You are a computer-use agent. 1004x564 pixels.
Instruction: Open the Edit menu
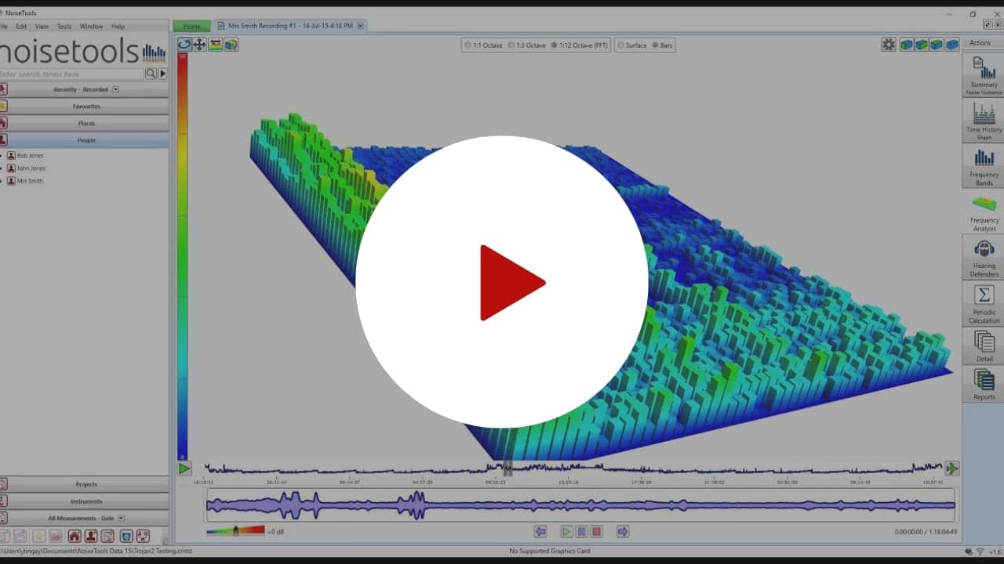coord(21,26)
